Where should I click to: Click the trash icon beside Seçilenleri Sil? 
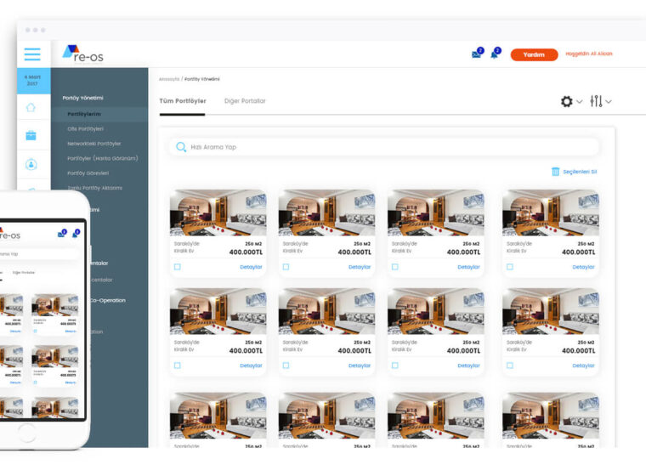pyautogui.click(x=556, y=172)
